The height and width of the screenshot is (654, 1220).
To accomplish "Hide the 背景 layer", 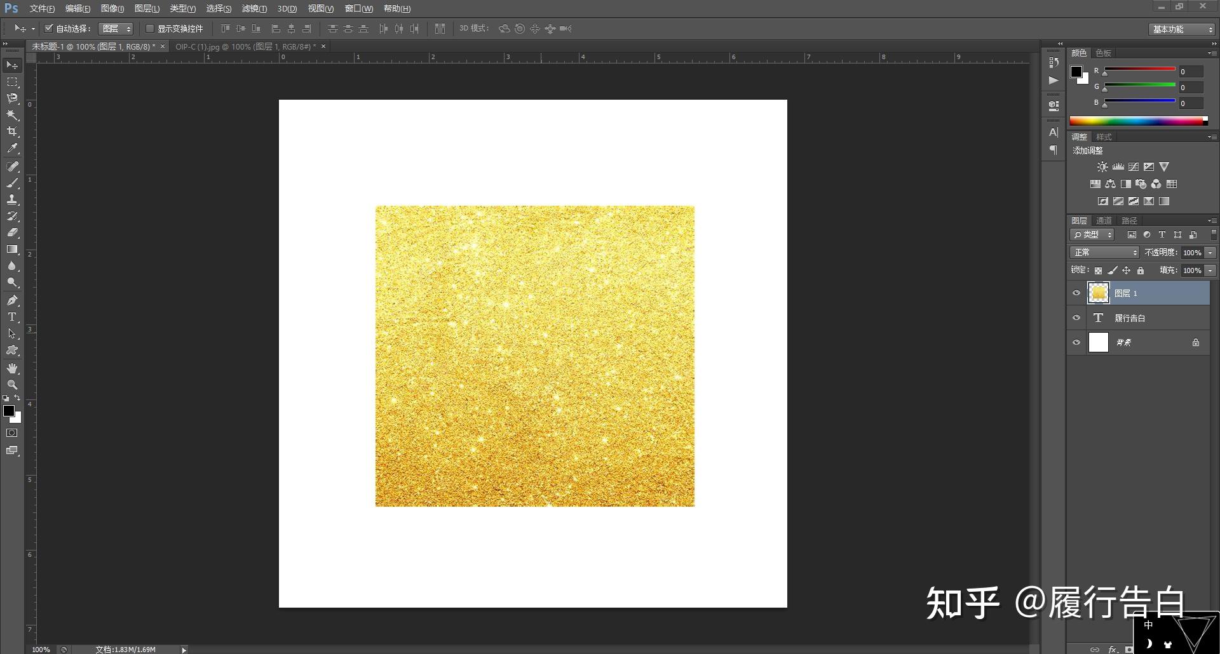I will coord(1076,342).
